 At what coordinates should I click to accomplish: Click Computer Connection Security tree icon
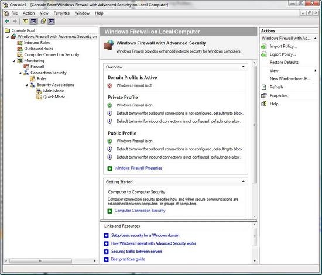click(20, 55)
